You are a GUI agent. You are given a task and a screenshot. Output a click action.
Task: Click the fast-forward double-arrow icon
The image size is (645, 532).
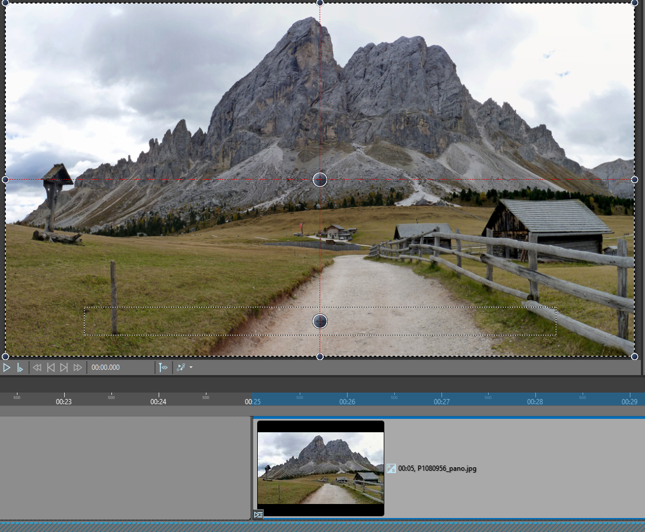click(78, 367)
